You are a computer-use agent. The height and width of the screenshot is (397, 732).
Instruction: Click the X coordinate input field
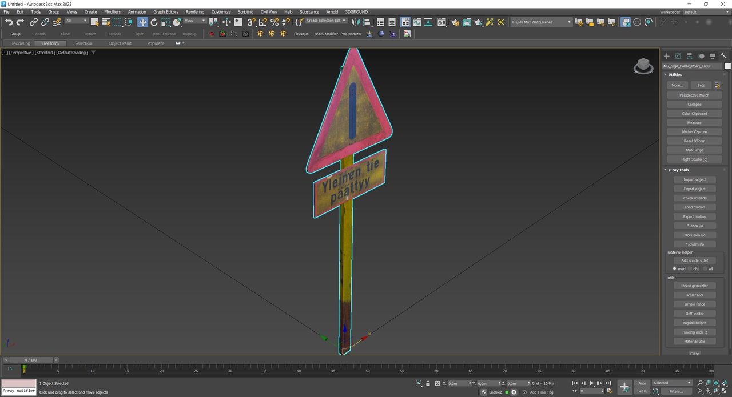coord(459,383)
